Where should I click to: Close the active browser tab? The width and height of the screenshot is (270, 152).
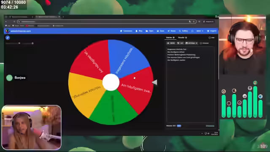coord(59,17)
